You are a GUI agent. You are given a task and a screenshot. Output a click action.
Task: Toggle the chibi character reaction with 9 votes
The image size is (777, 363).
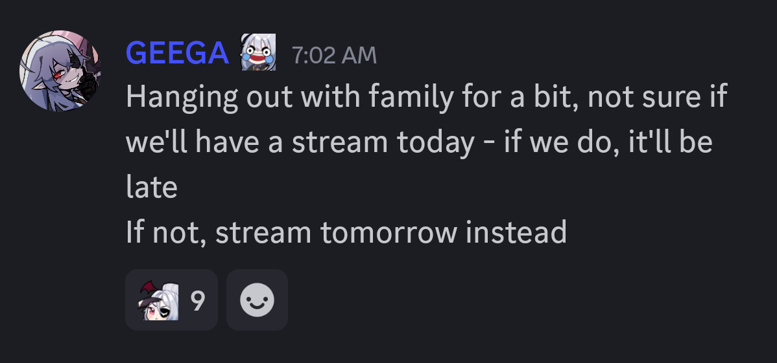click(171, 300)
